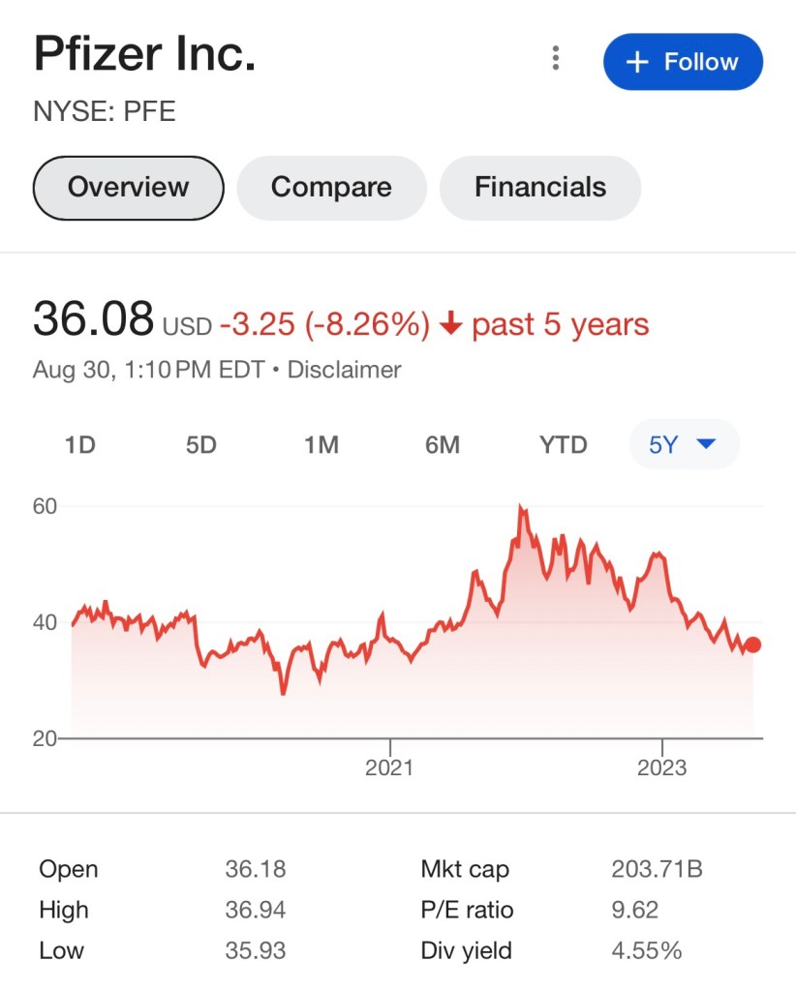Expand the 5Y range dropdown arrow

(706, 444)
